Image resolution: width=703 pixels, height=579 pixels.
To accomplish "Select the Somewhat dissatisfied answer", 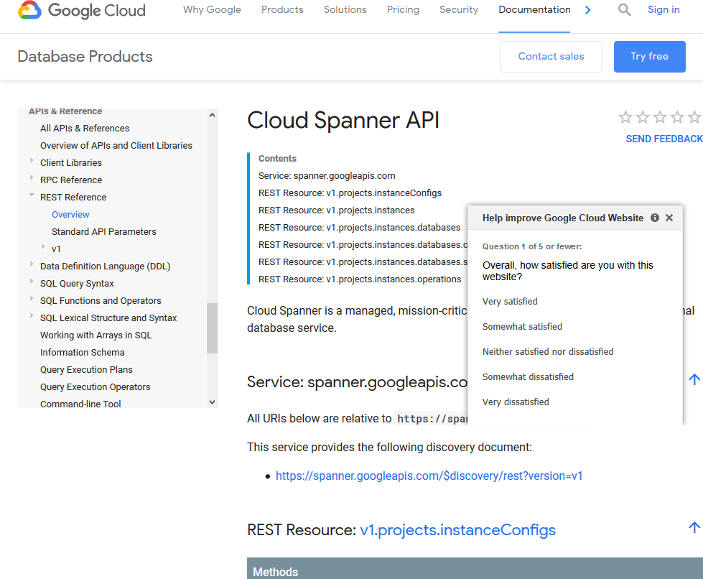I will tap(528, 376).
